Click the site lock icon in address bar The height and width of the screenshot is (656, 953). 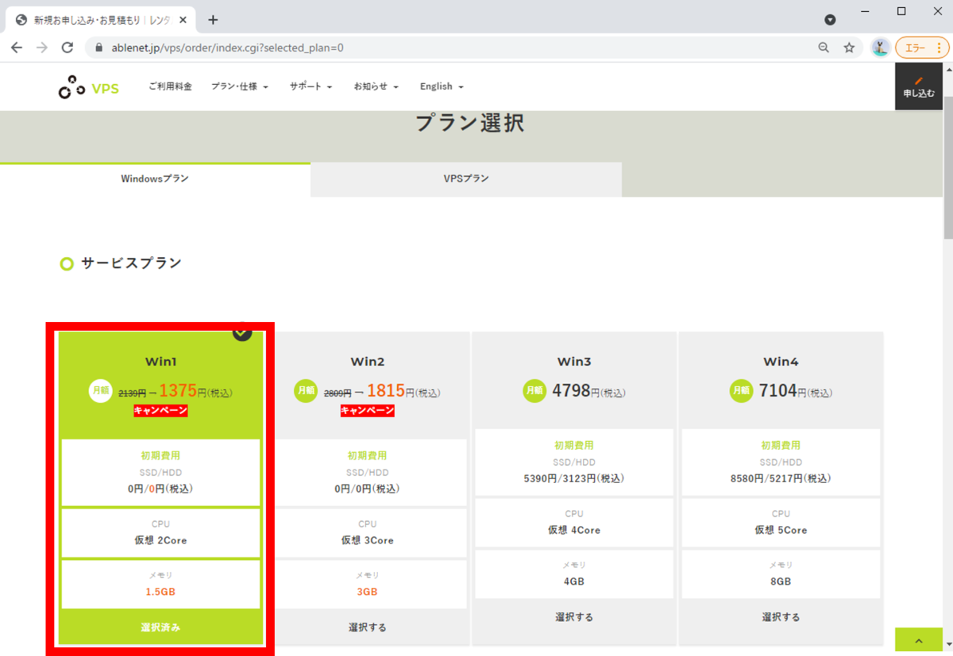99,48
